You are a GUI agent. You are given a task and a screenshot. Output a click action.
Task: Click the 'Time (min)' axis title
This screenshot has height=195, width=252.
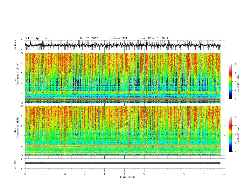coord(127,177)
